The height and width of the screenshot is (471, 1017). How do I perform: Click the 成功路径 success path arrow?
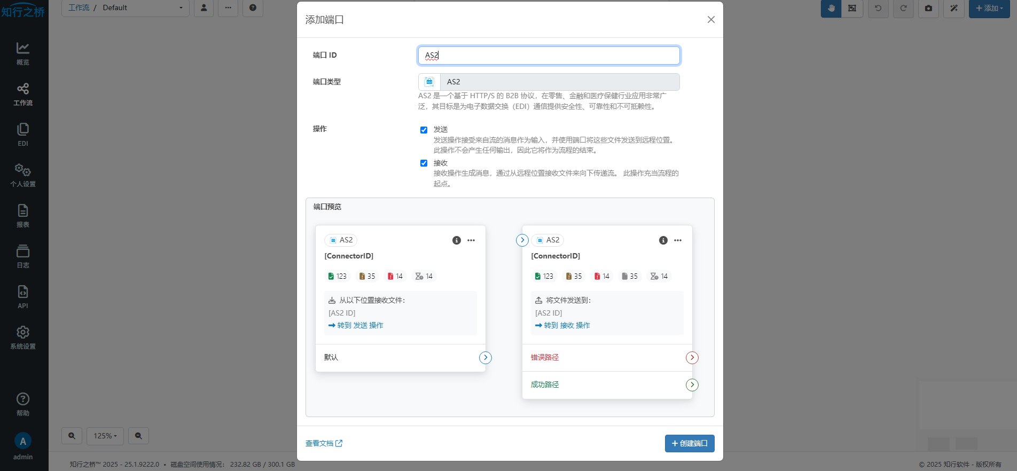(x=692, y=384)
